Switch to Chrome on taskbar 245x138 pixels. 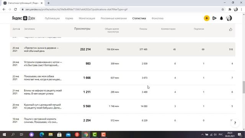(x=86, y=135)
